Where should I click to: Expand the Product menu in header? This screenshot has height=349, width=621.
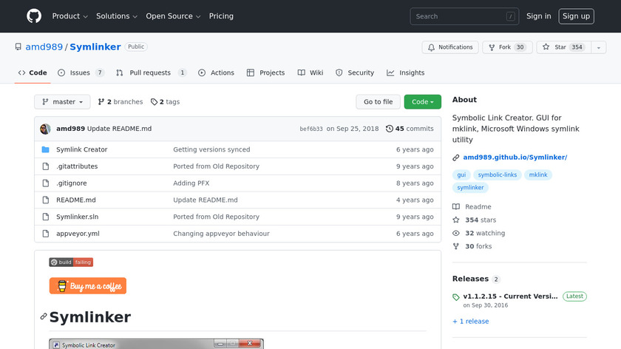70,16
